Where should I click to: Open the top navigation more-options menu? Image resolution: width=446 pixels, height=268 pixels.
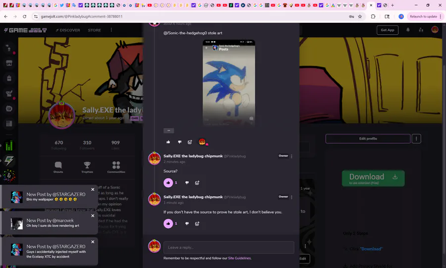(111, 30)
